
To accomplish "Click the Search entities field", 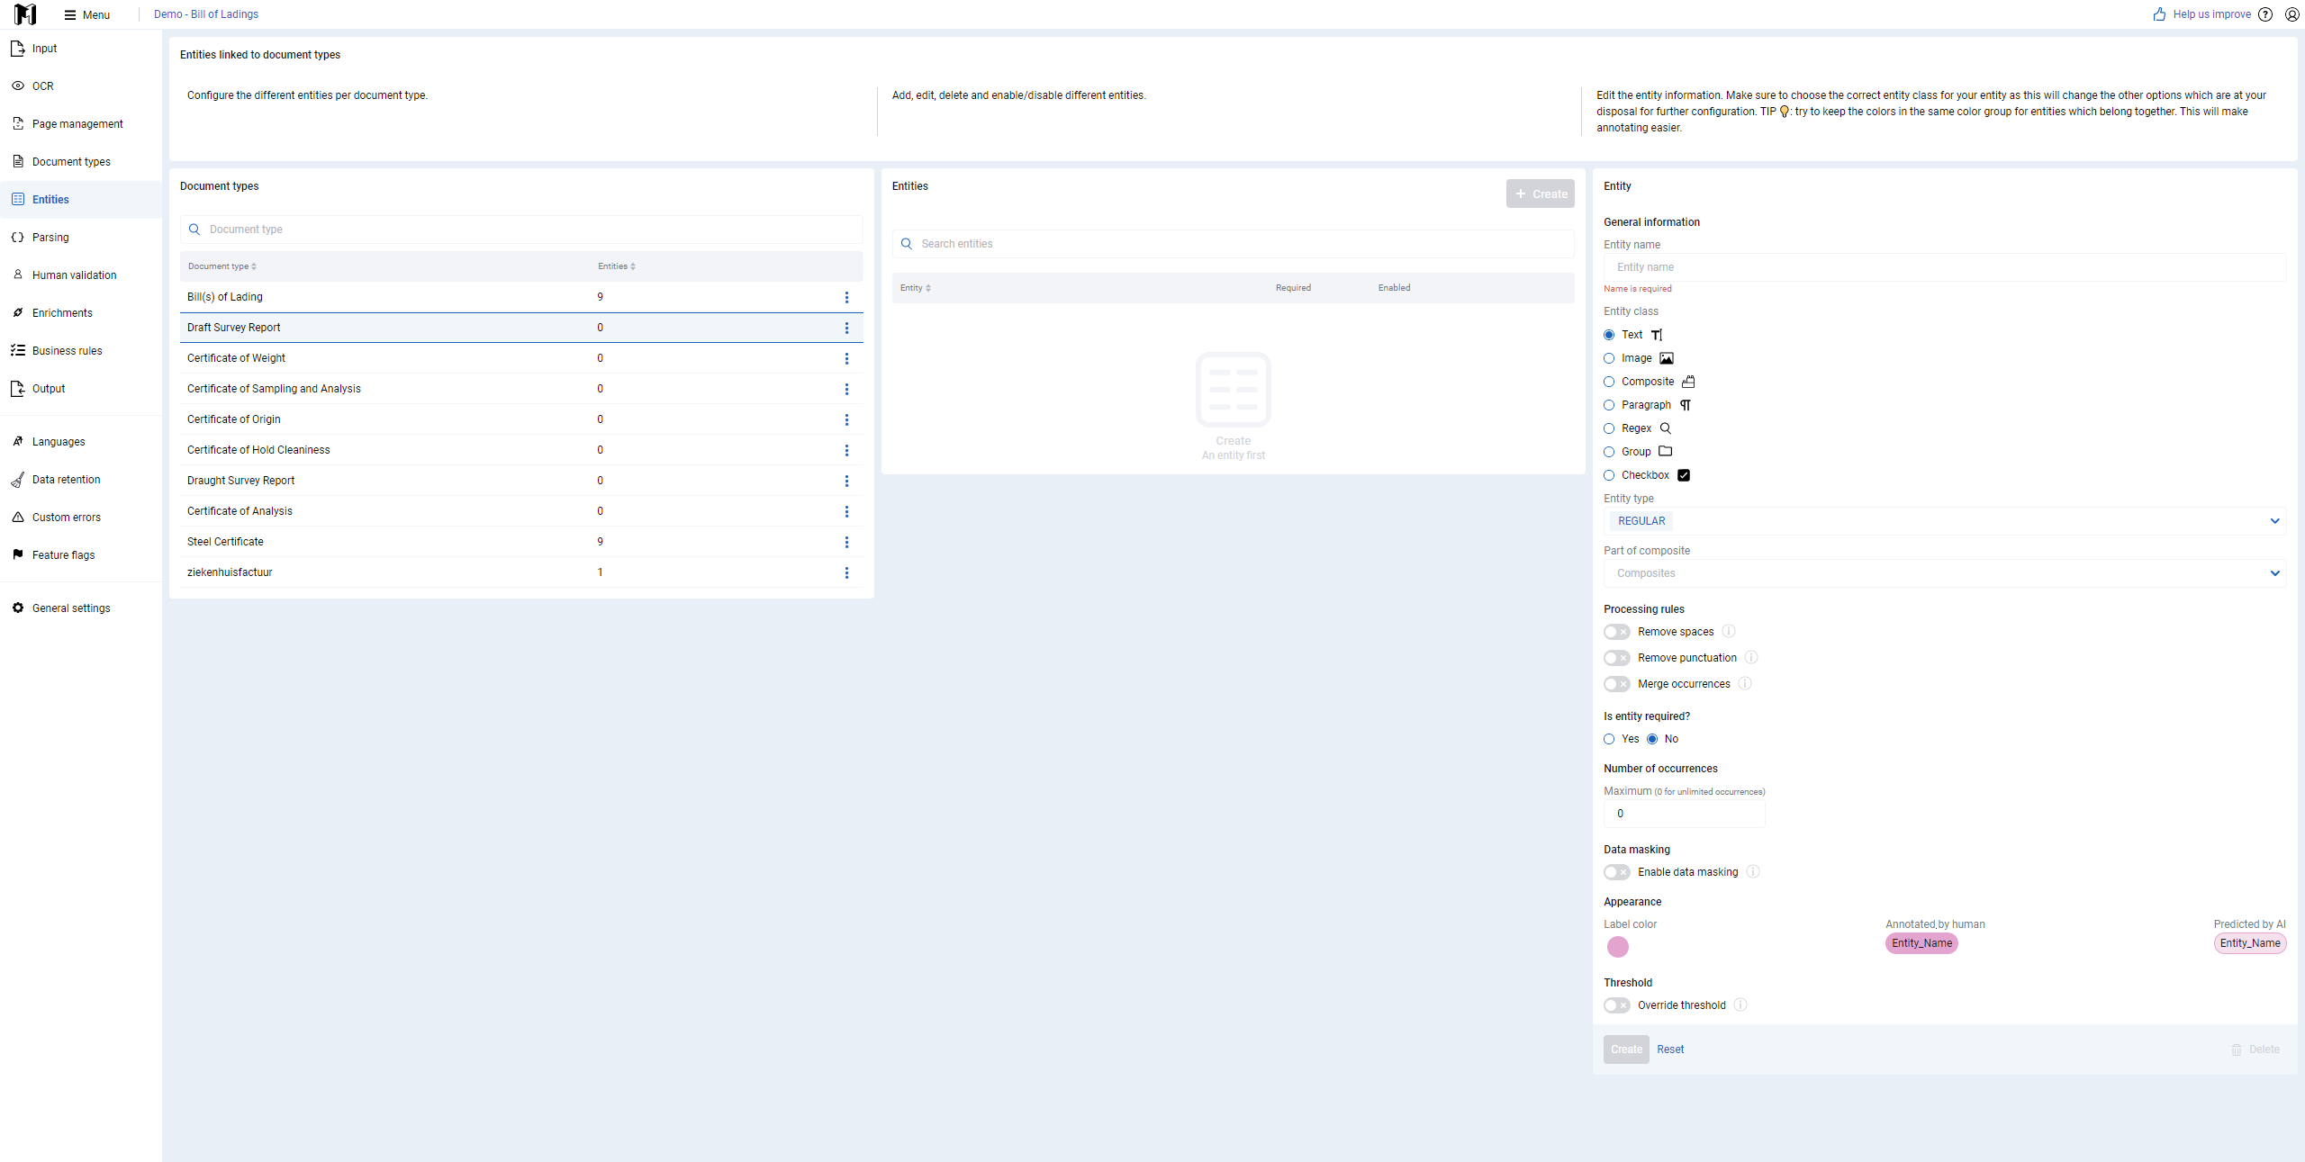I will click(x=1234, y=244).
